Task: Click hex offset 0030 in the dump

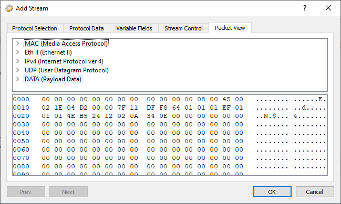Action: tap(21, 124)
